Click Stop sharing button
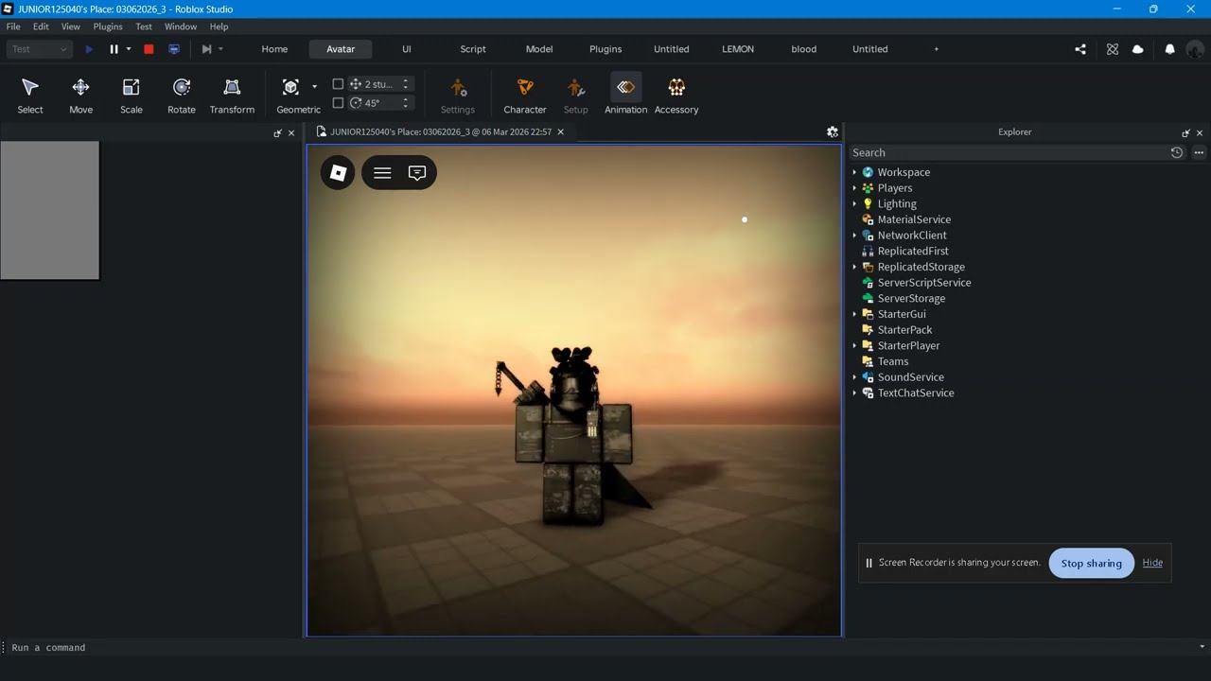 coord(1091,563)
